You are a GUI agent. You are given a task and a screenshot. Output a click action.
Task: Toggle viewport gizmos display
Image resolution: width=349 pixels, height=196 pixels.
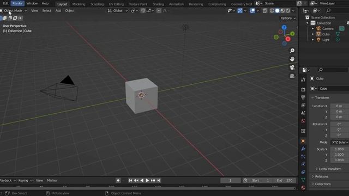point(240,10)
